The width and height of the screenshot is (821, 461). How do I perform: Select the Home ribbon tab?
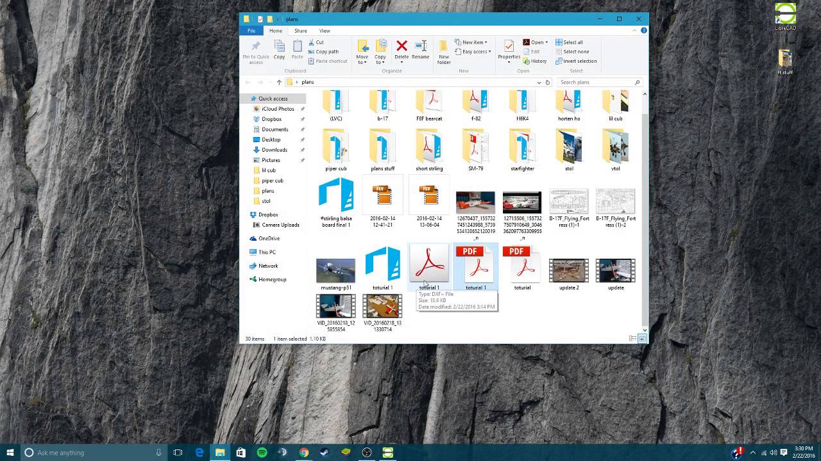click(276, 31)
